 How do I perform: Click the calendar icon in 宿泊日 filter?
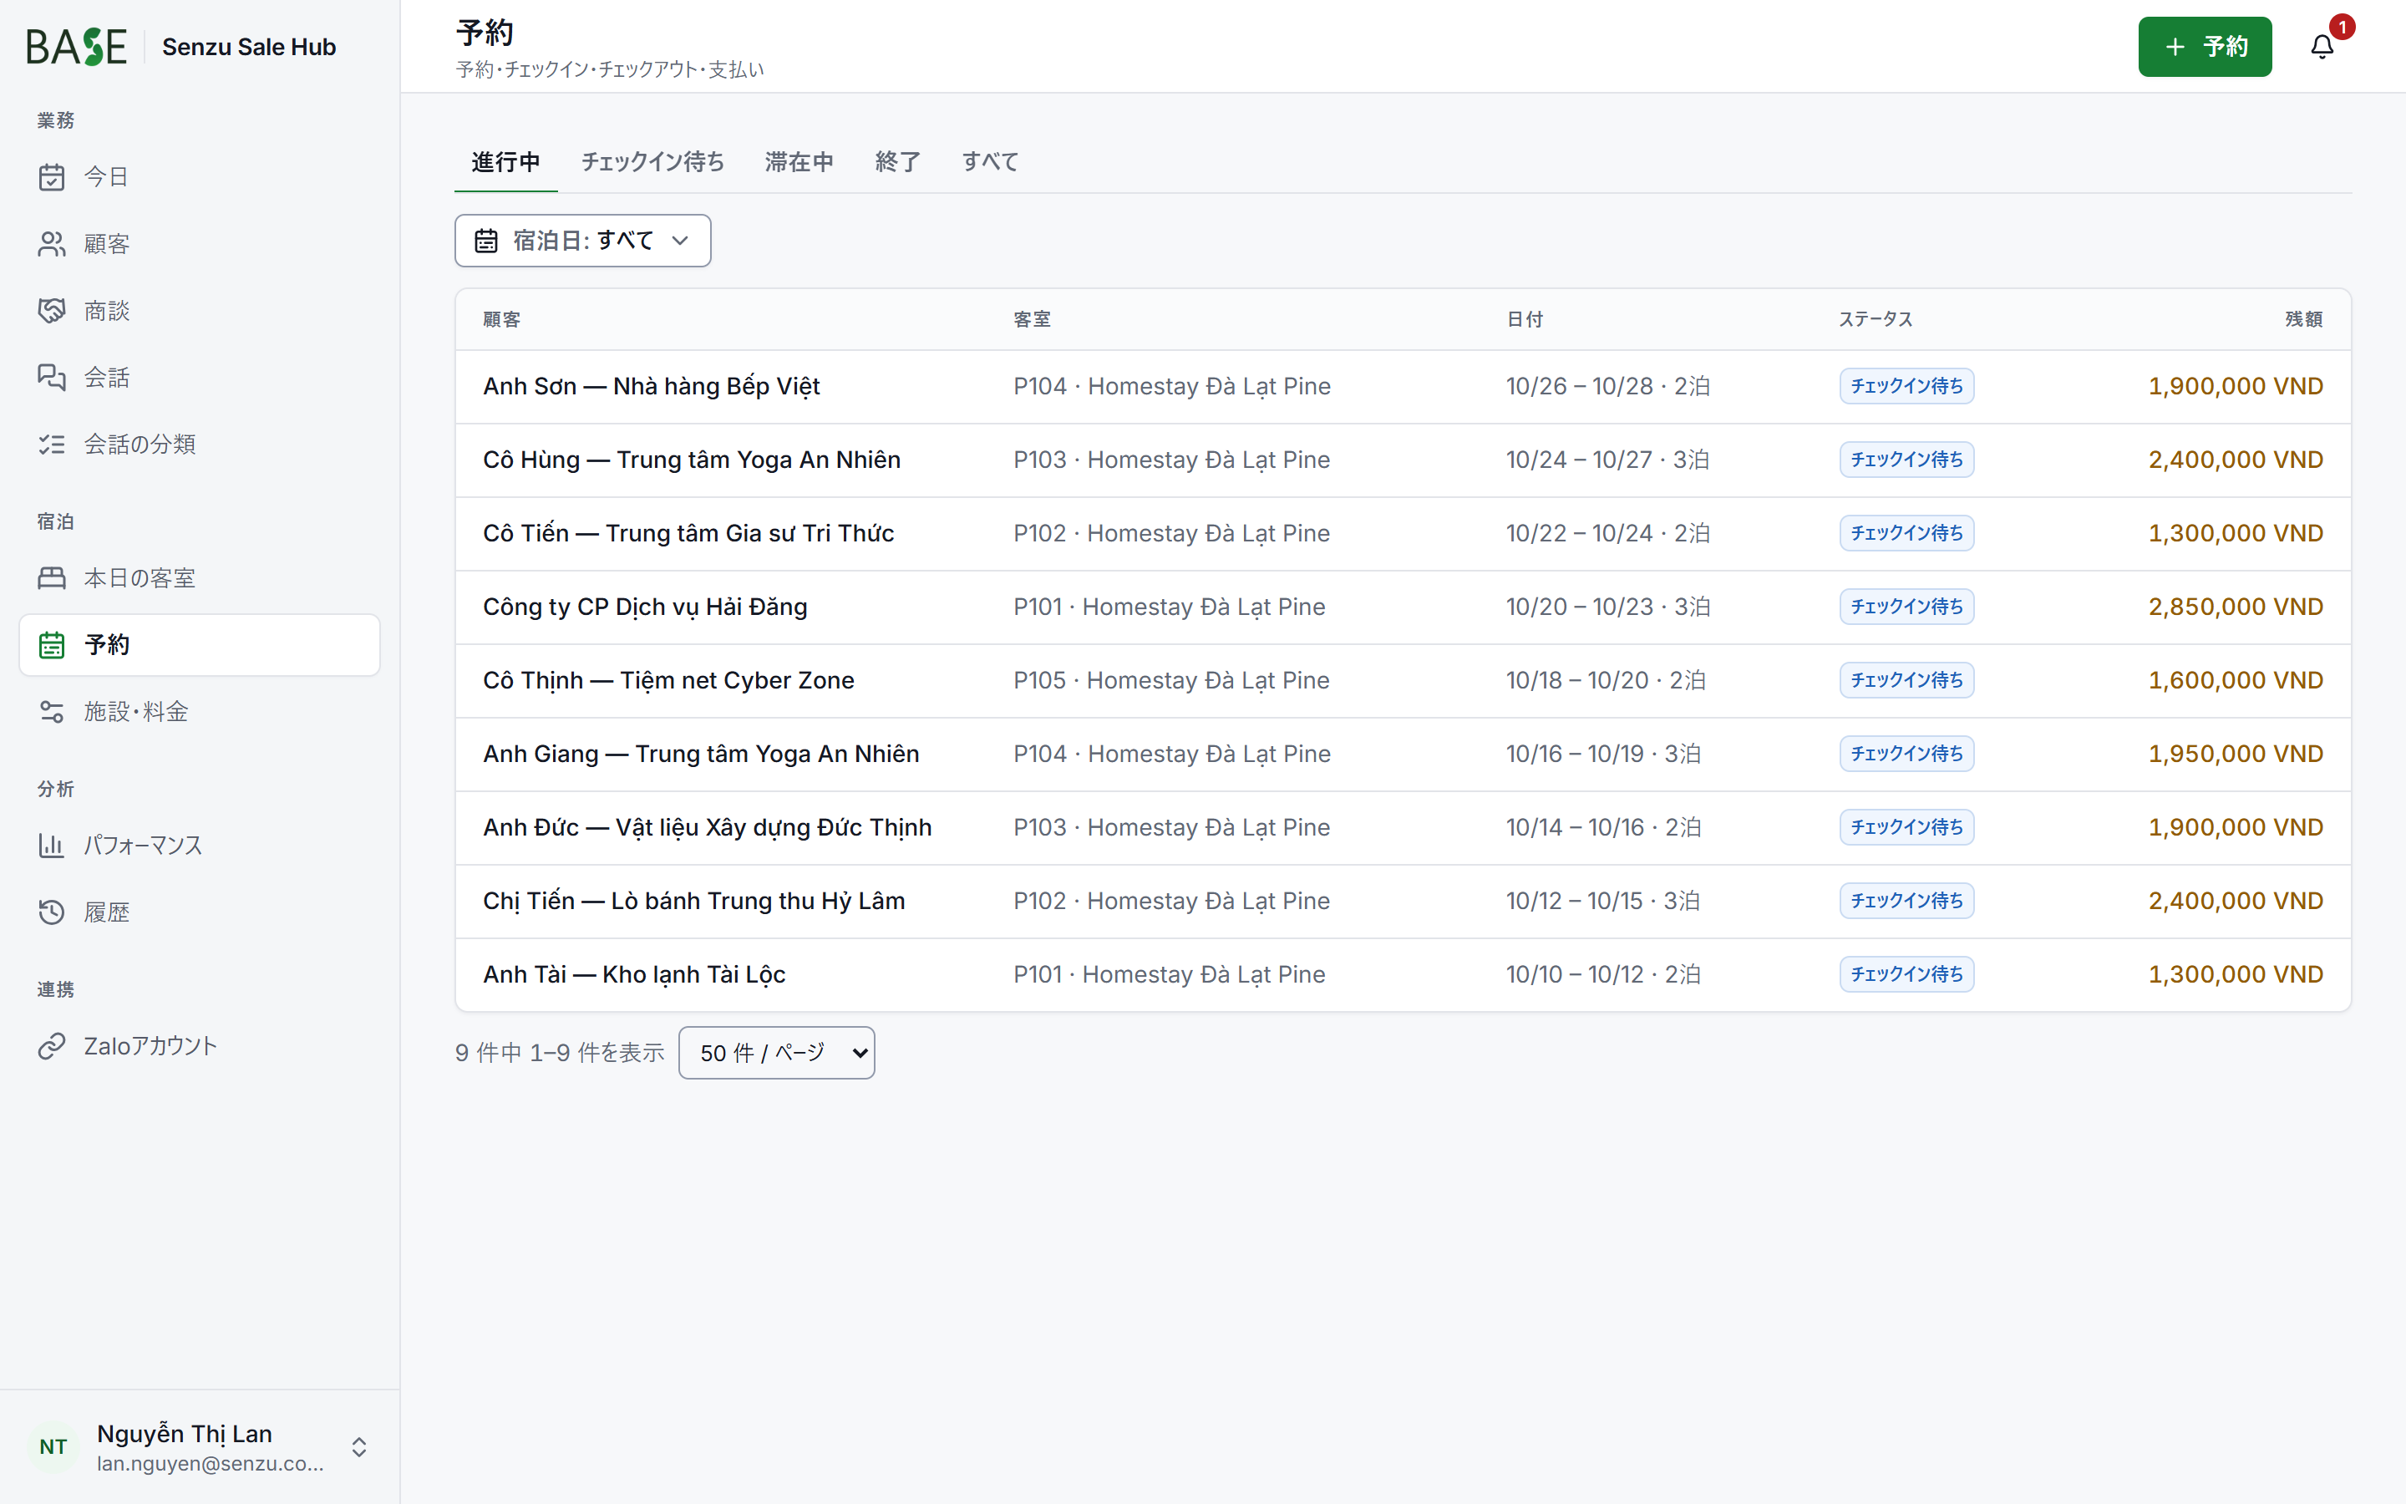[486, 241]
